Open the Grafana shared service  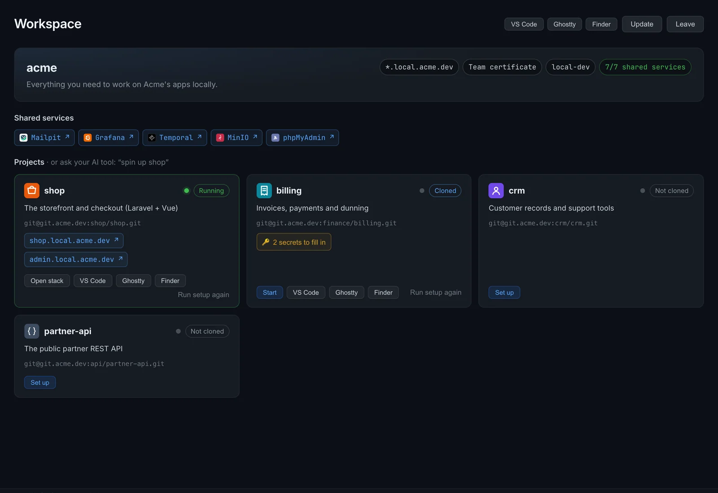(109, 138)
